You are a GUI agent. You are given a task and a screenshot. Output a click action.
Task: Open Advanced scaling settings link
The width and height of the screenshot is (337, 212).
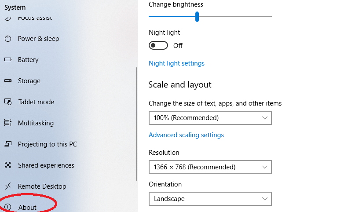186,135
